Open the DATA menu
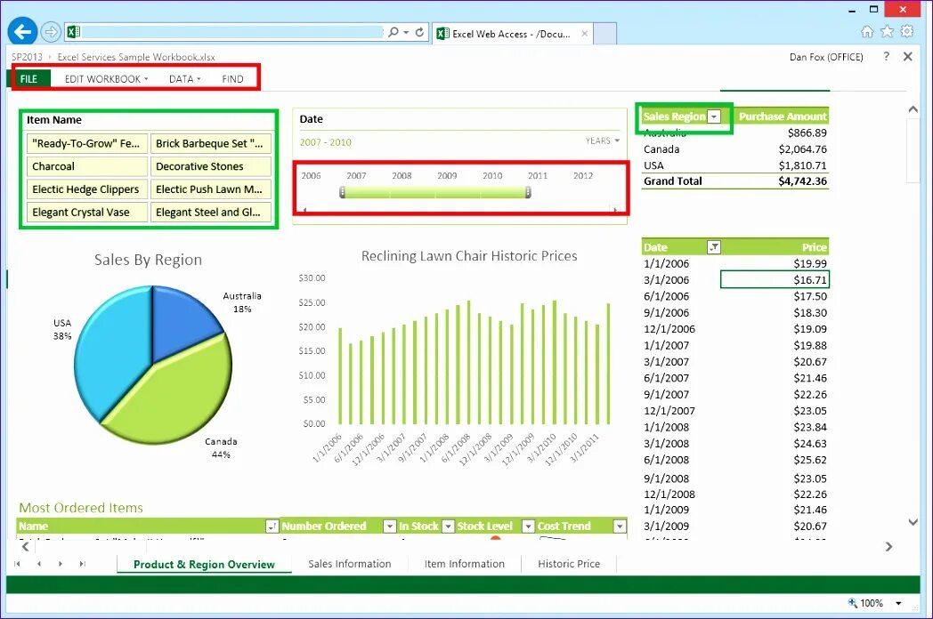 tap(184, 78)
